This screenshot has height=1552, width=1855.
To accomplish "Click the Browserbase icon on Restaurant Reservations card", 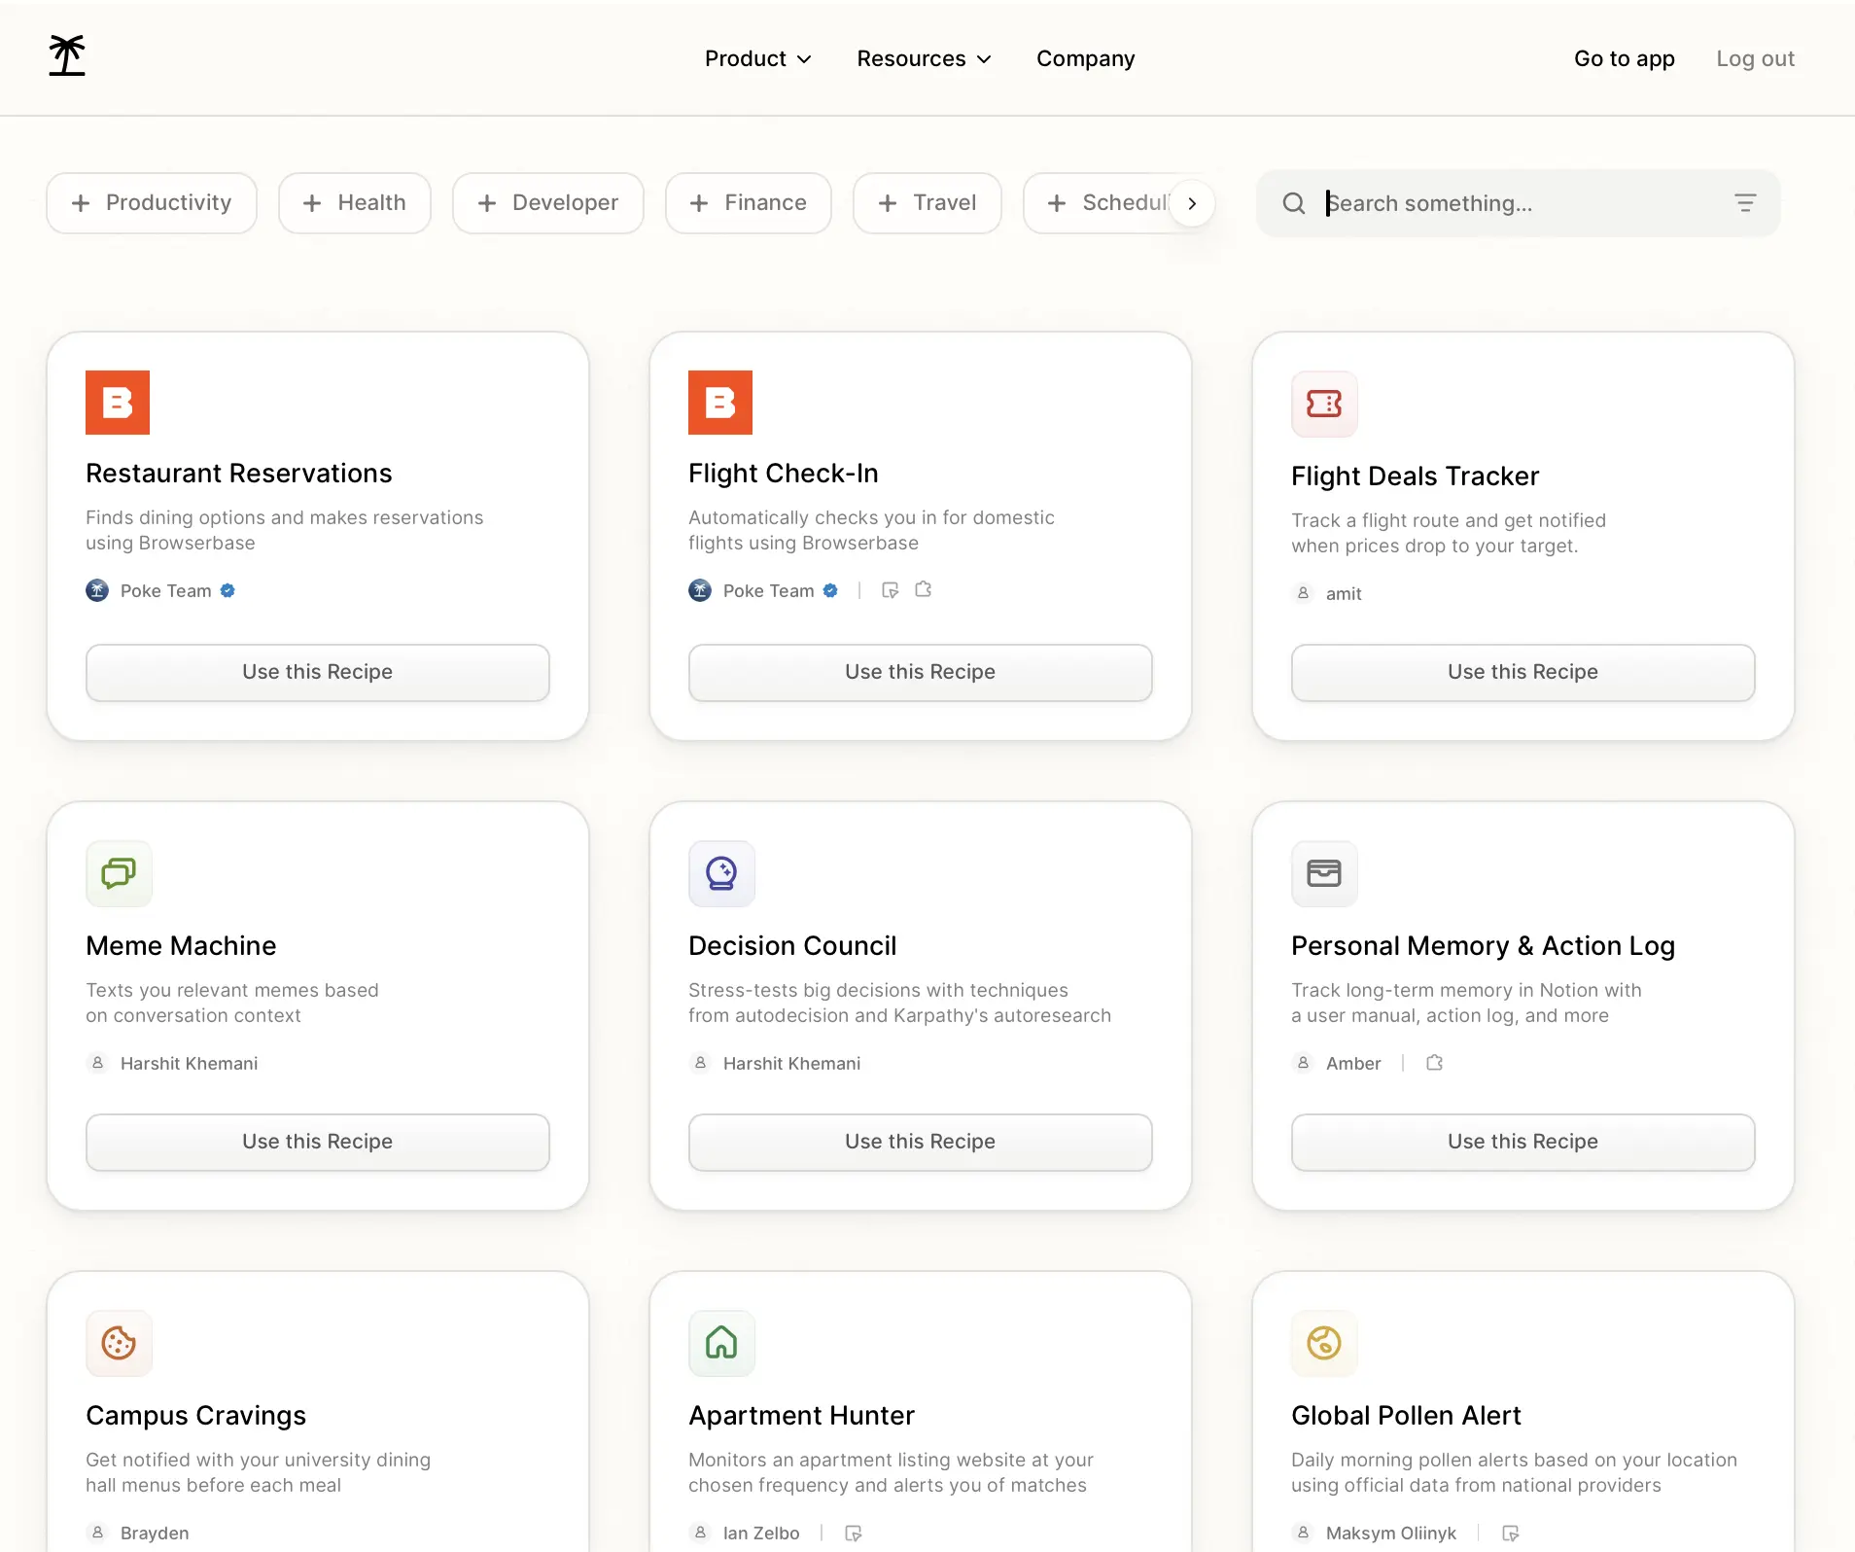I will click(x=118, y=403).
